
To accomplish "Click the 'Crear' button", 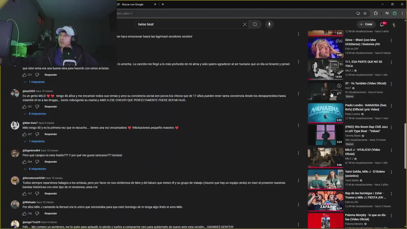I will point(366,24).
